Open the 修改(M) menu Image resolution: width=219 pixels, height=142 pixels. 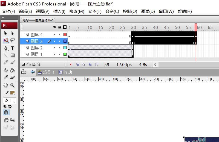coord(77,11)
